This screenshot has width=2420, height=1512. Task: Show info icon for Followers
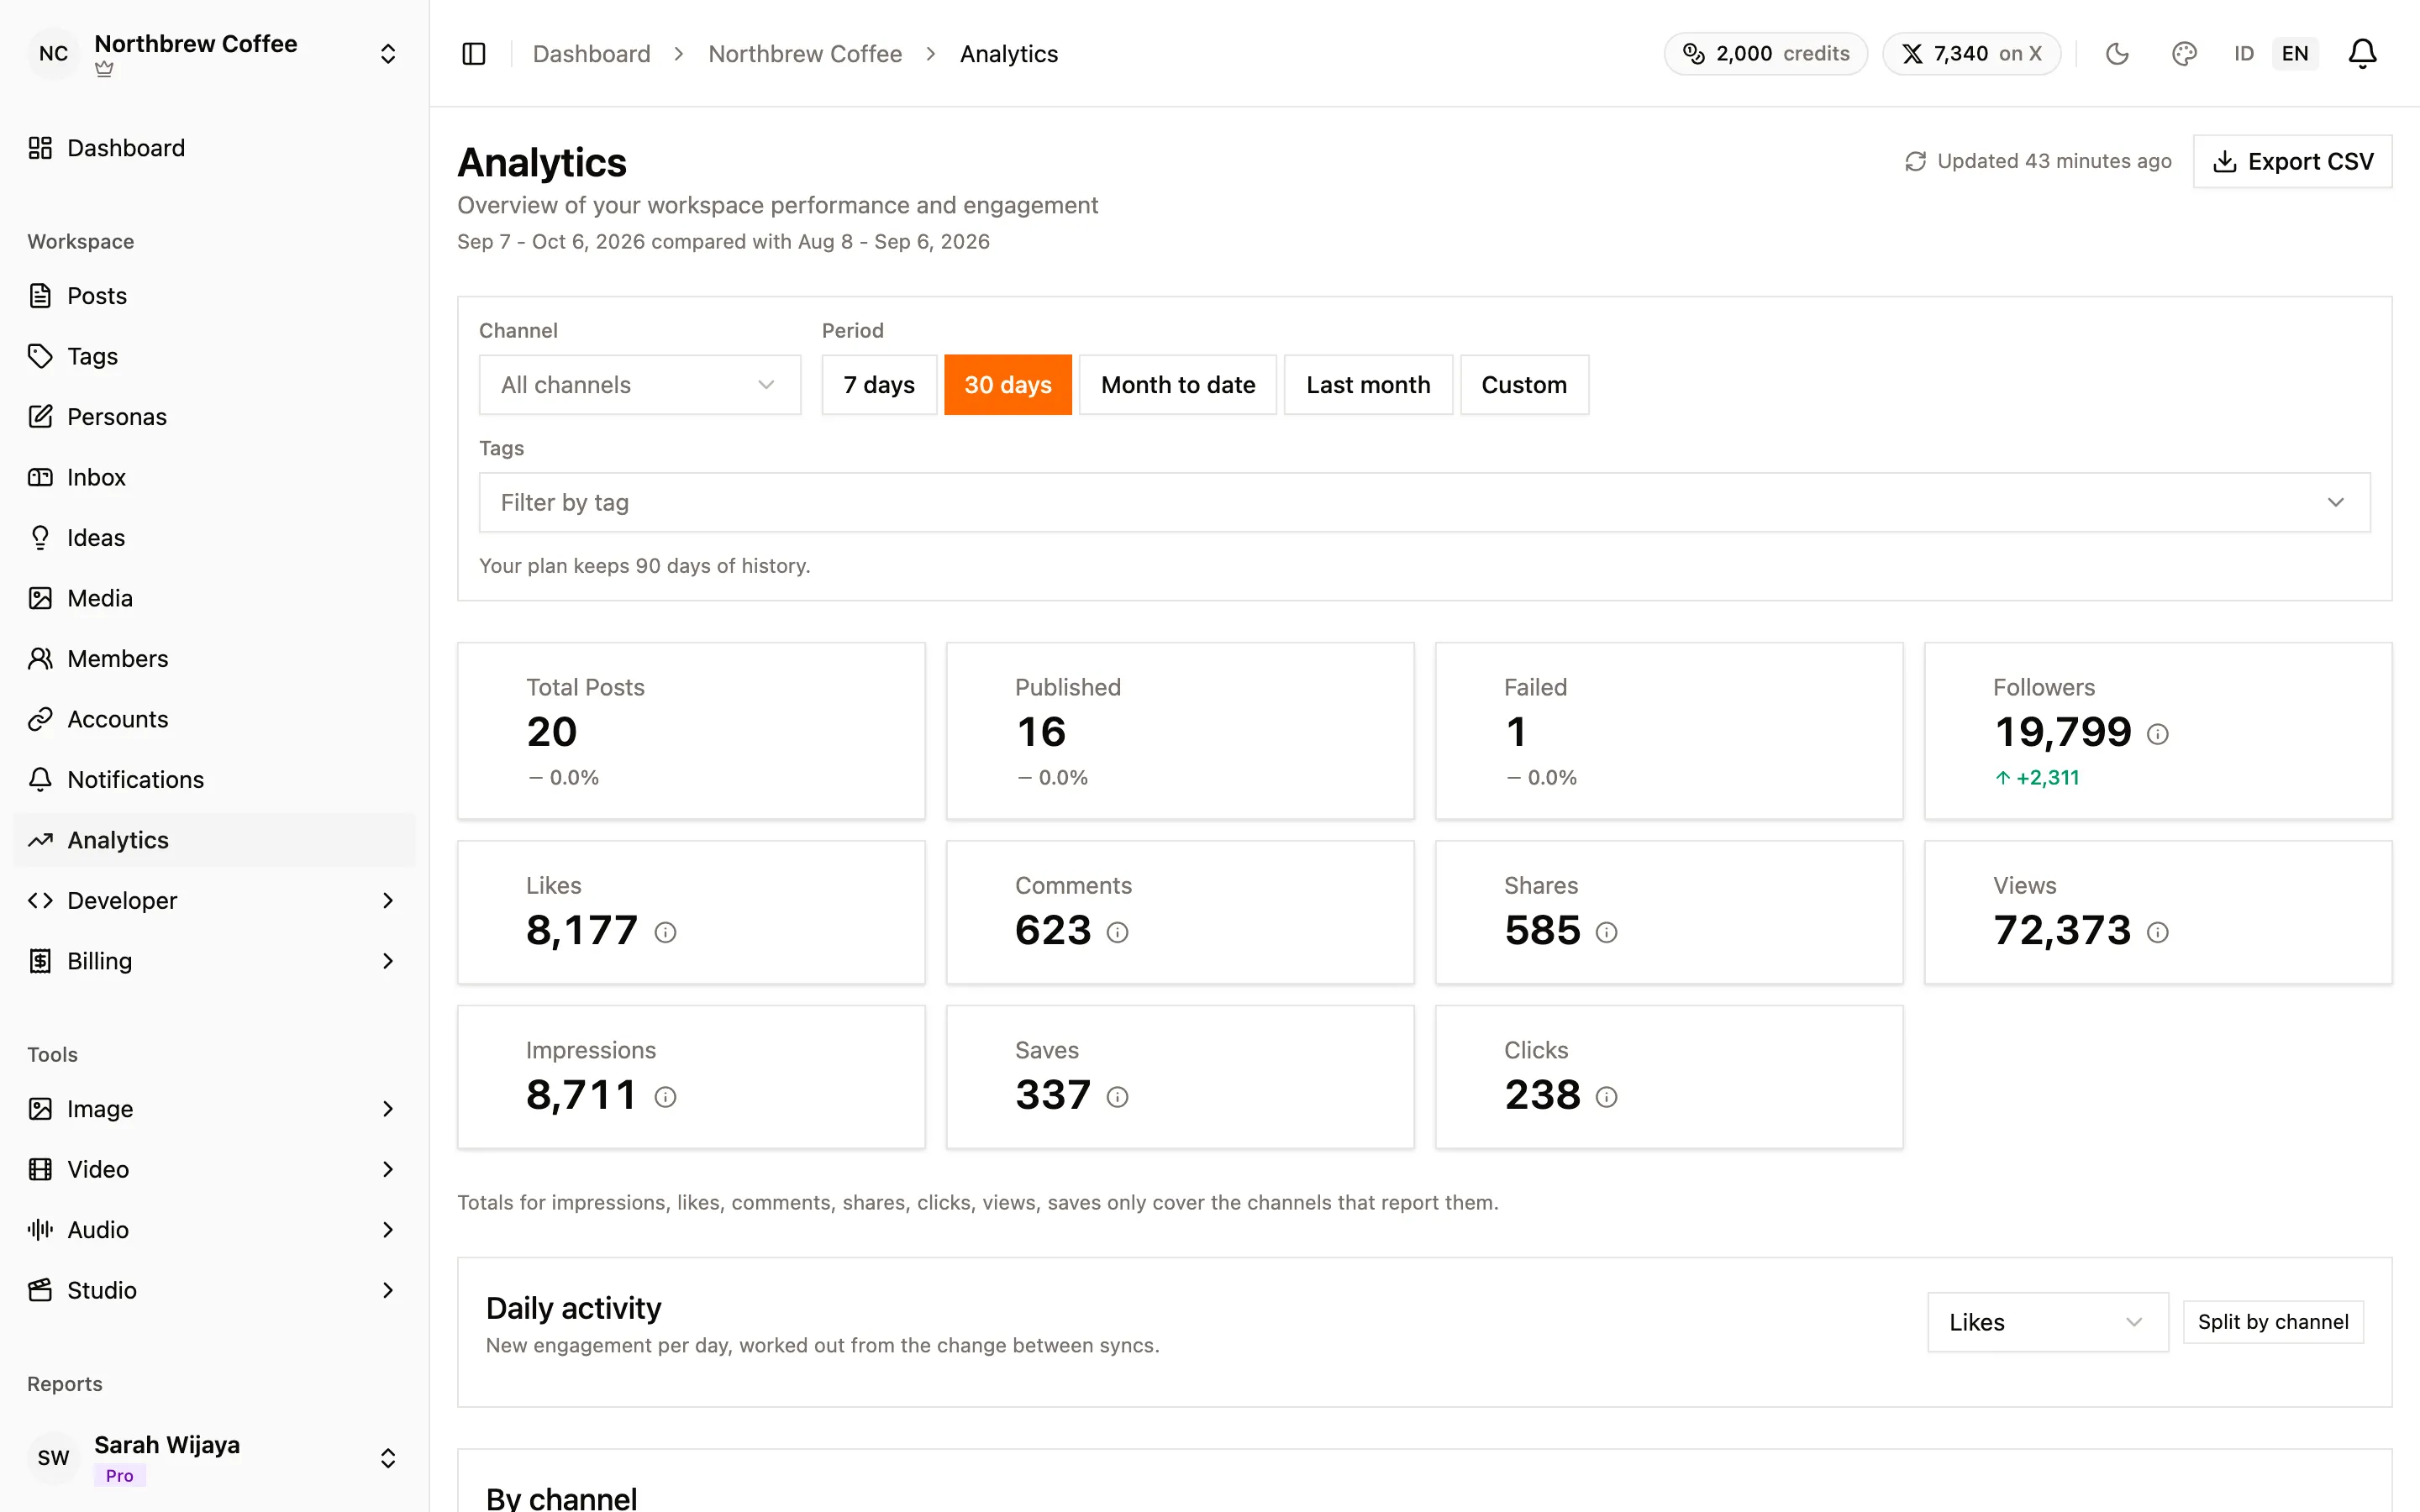coord(2158,735)
